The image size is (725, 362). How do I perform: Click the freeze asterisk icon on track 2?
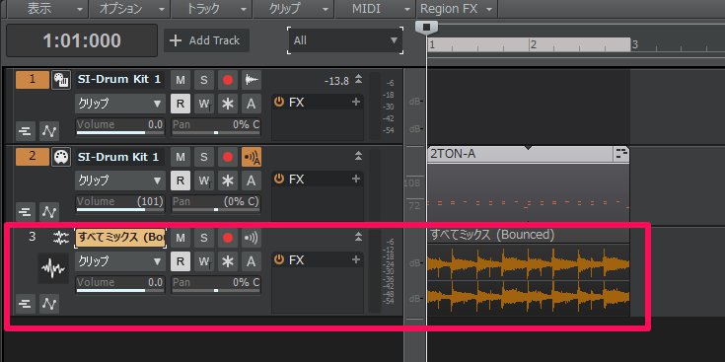click(228, 181)
